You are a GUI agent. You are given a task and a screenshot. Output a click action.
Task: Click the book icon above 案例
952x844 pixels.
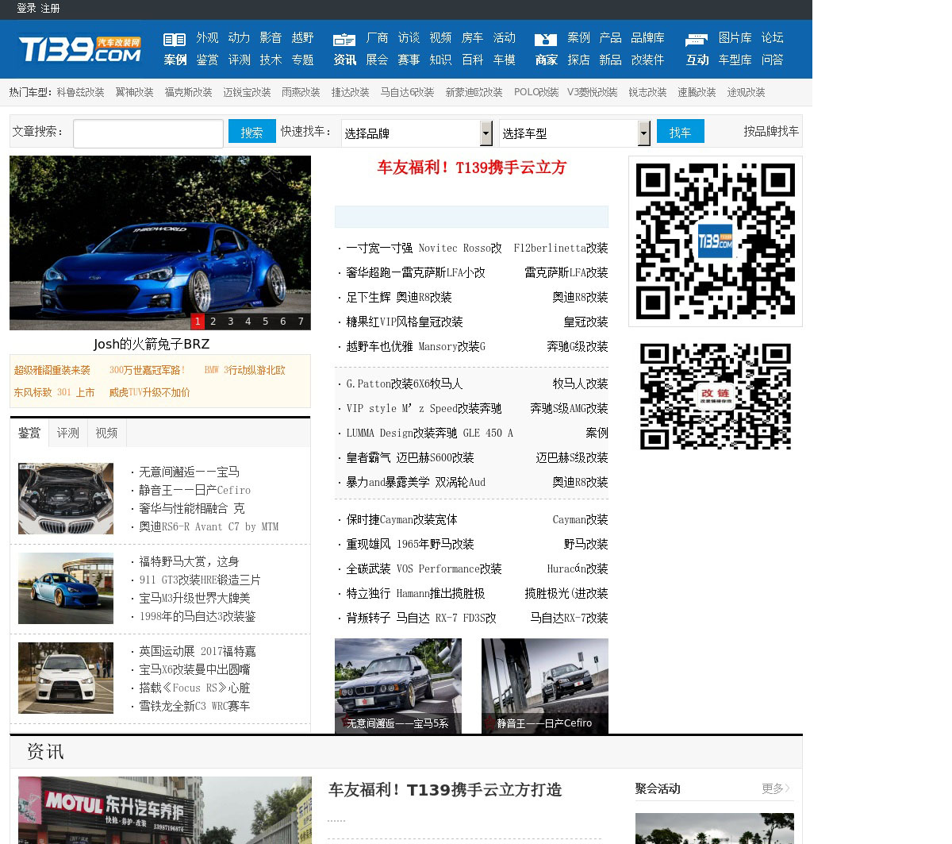point(175,39)
